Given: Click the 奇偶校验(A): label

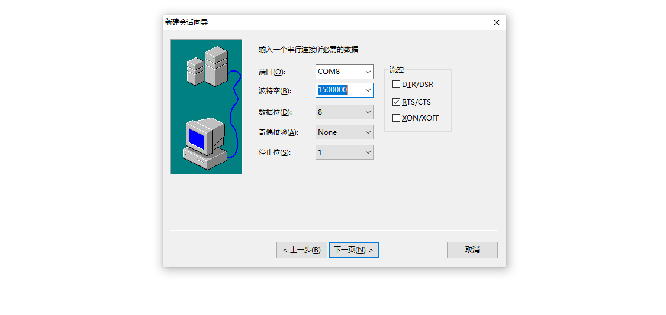Looking at the screenshot, I should coord(279,132).
